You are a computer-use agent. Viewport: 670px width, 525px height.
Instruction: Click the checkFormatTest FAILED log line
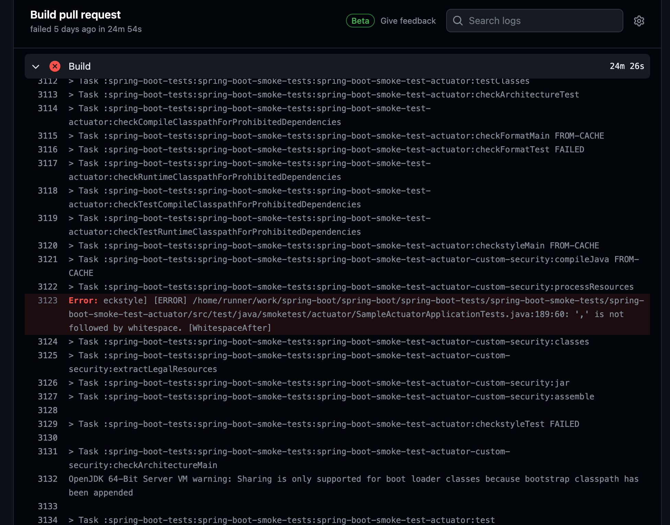[x=326, y=150]
